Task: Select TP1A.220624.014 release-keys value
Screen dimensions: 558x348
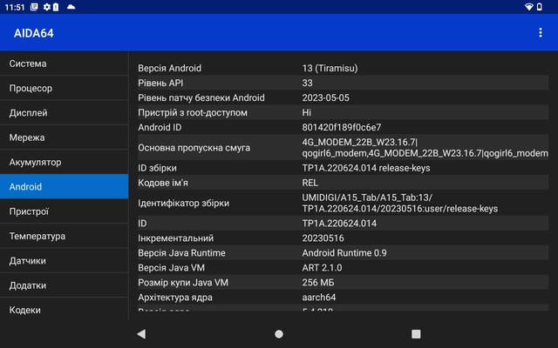Action: click(366, 168)
